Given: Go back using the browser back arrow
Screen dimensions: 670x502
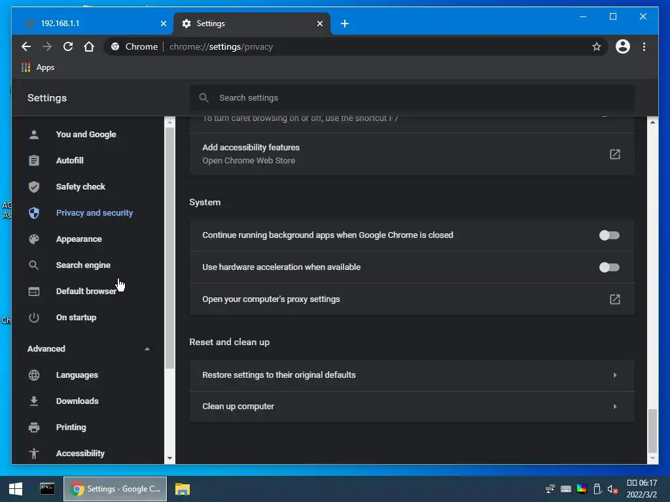Looking at the screenshot, I should pyautogui.click(x=26, y=46).
